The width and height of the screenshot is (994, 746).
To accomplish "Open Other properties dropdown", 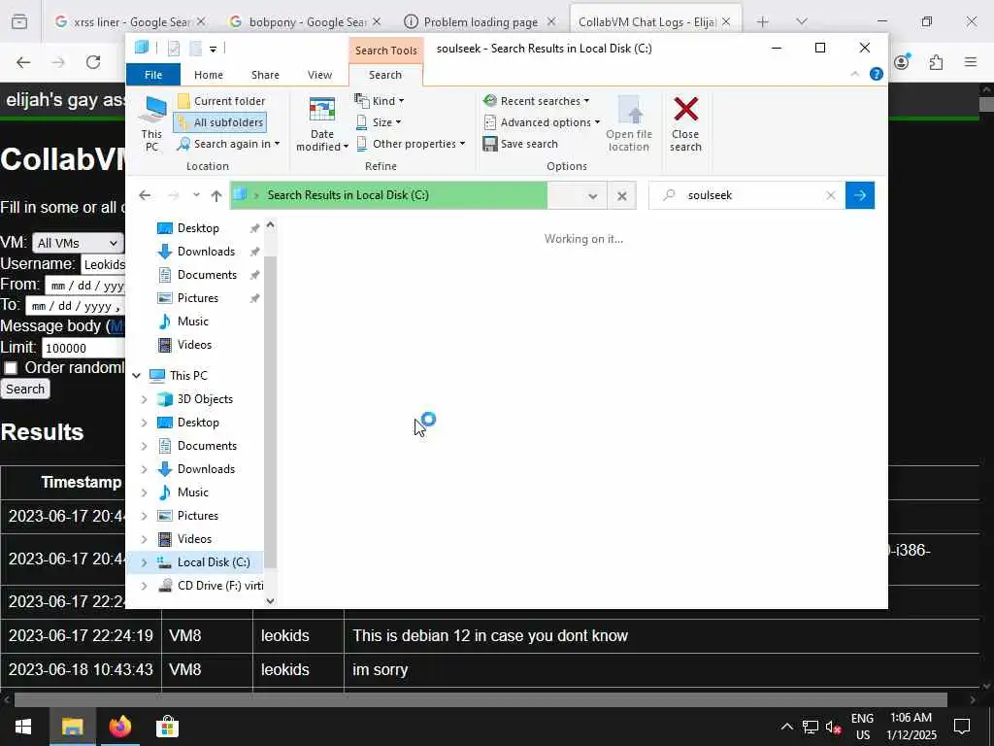I will 411,144.
